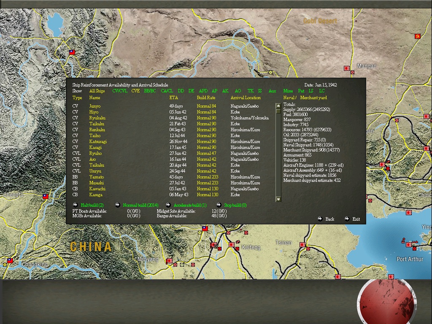Select the Japanese base icon near Tsinan
This screenshot has height=324, width=432.
[x=302, y=244]
